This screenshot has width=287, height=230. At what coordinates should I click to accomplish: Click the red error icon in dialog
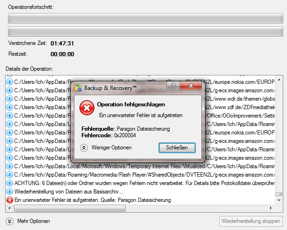click(x=87, y=108)
